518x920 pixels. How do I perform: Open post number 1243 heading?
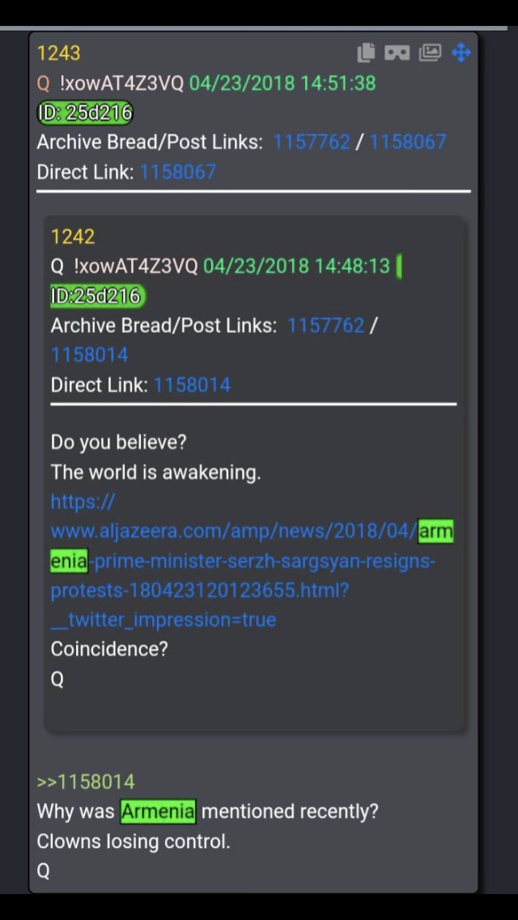coord(58,53)
